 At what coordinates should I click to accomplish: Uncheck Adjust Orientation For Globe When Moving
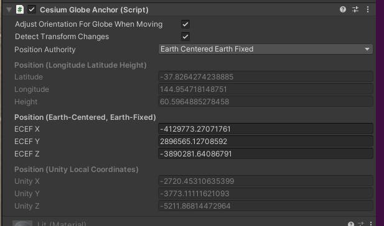185,24
